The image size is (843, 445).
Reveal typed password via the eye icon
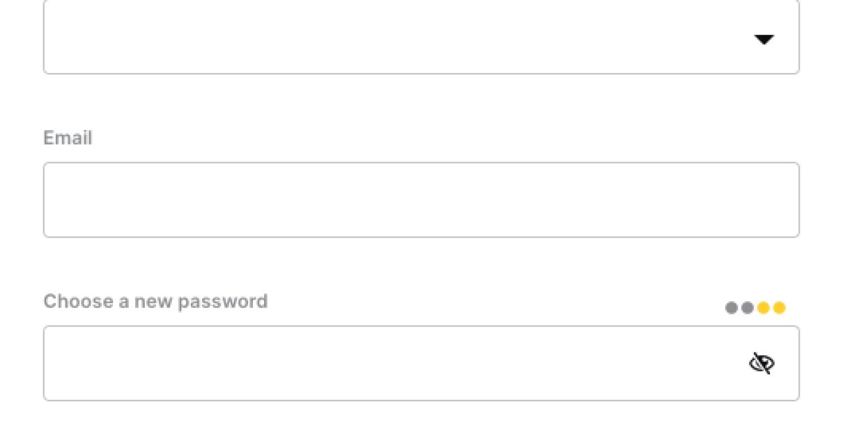coord(762,363)
